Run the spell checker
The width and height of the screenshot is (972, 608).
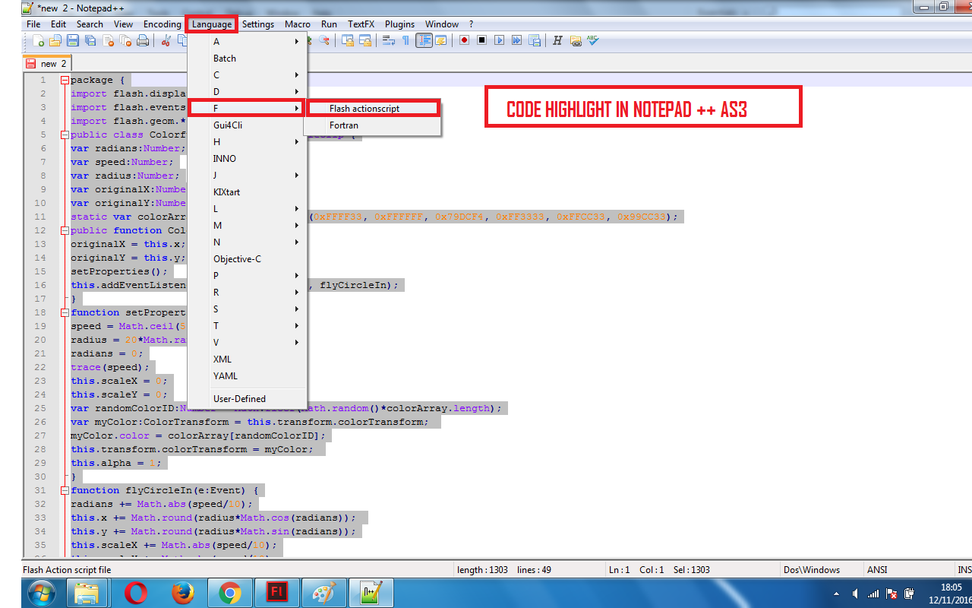[x=592, y=40]
